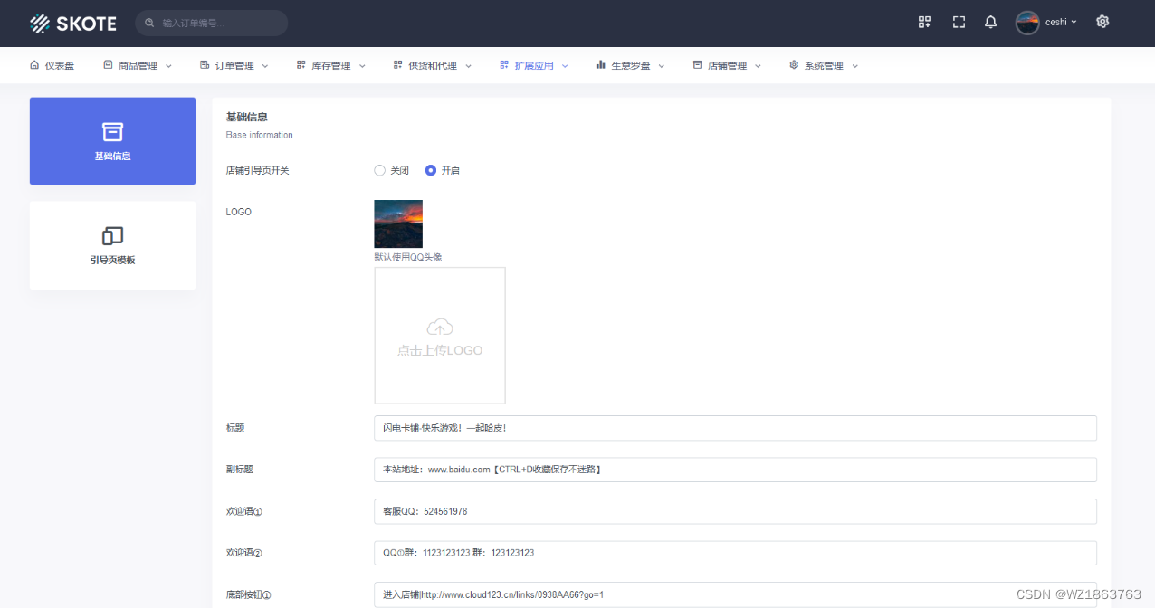Click the 标题 input field

pos(734,428)
